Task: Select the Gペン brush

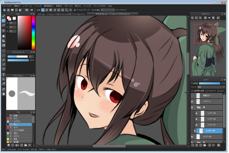Action: (x=19, y=119)
